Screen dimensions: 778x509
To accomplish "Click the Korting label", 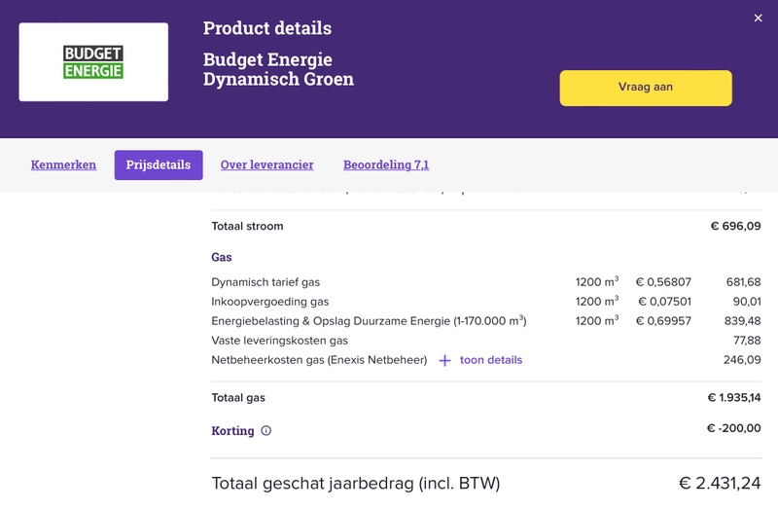I will click(x=232, y=430).
